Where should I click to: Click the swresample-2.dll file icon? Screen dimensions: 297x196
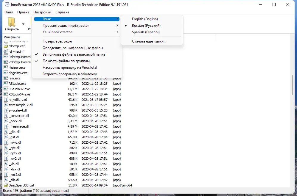(x=6, y=105)
